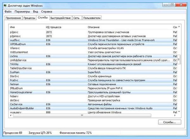Select the Службы tab
This screenshot has width=190, height=139.
coord(43,18)
